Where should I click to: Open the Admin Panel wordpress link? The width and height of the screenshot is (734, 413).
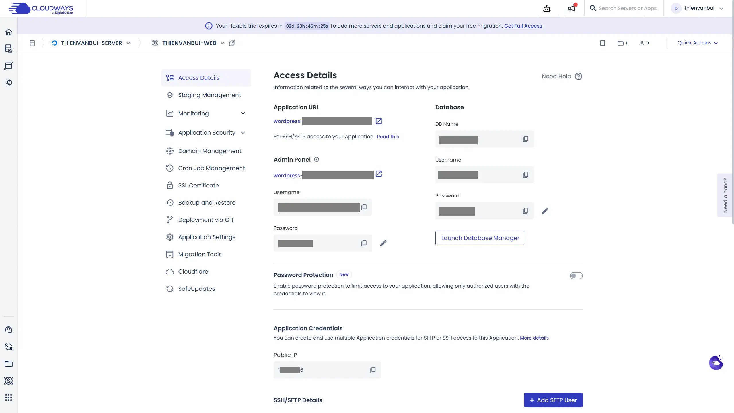tap(323, 175)
